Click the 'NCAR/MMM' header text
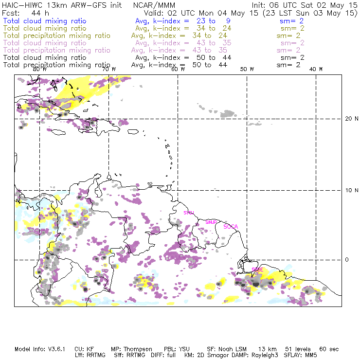 [154, 5]
